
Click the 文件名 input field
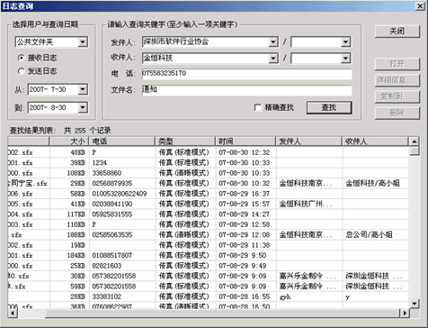[246, 90]
